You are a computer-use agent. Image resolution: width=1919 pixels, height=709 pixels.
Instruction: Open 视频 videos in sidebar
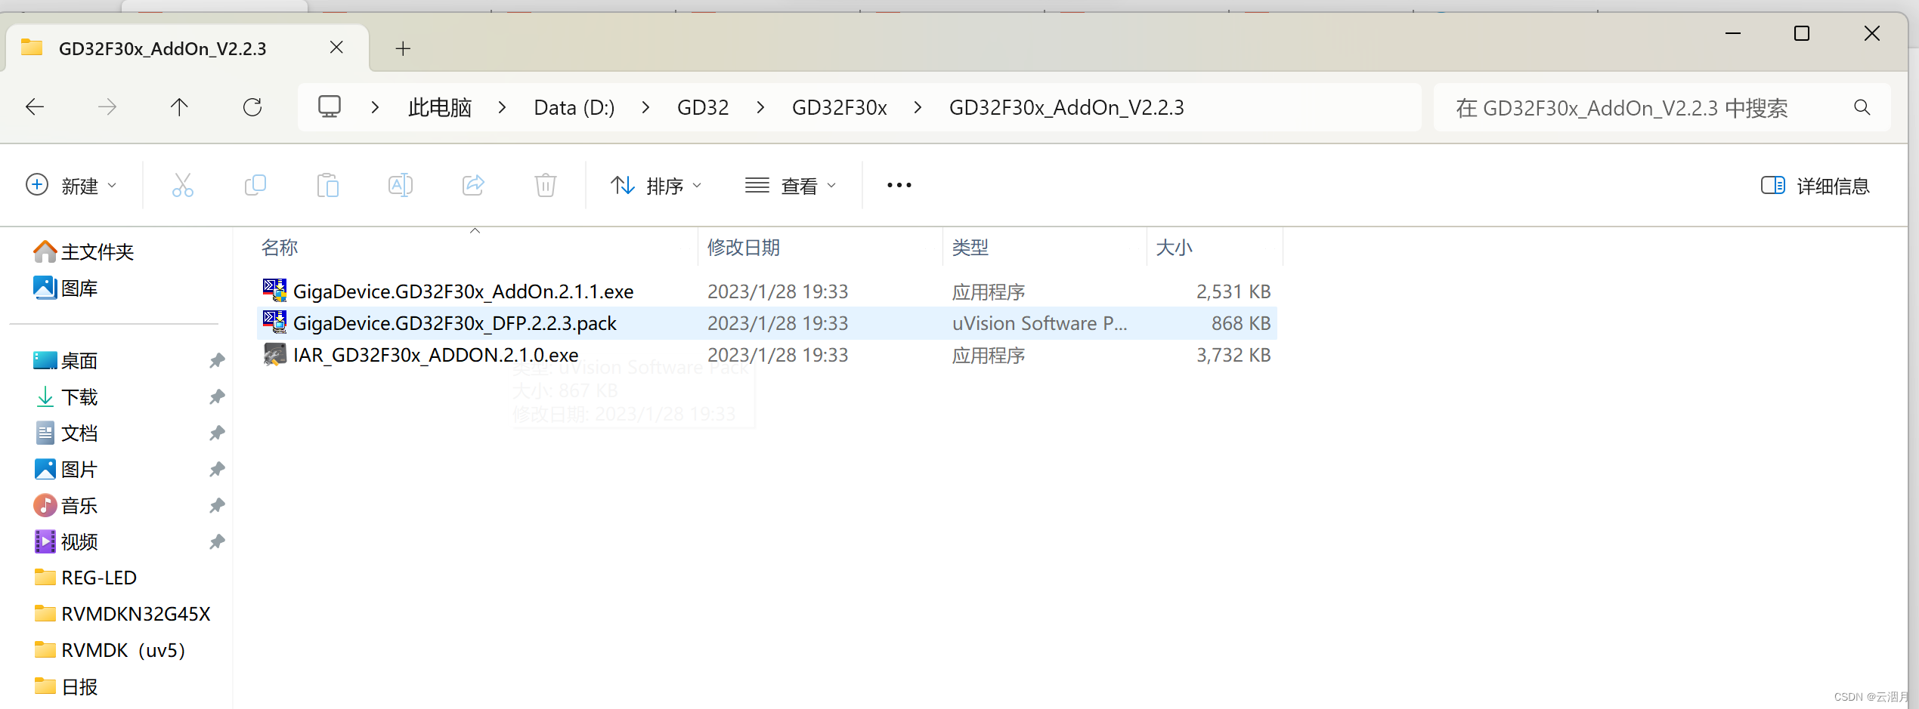pos(66,541)
